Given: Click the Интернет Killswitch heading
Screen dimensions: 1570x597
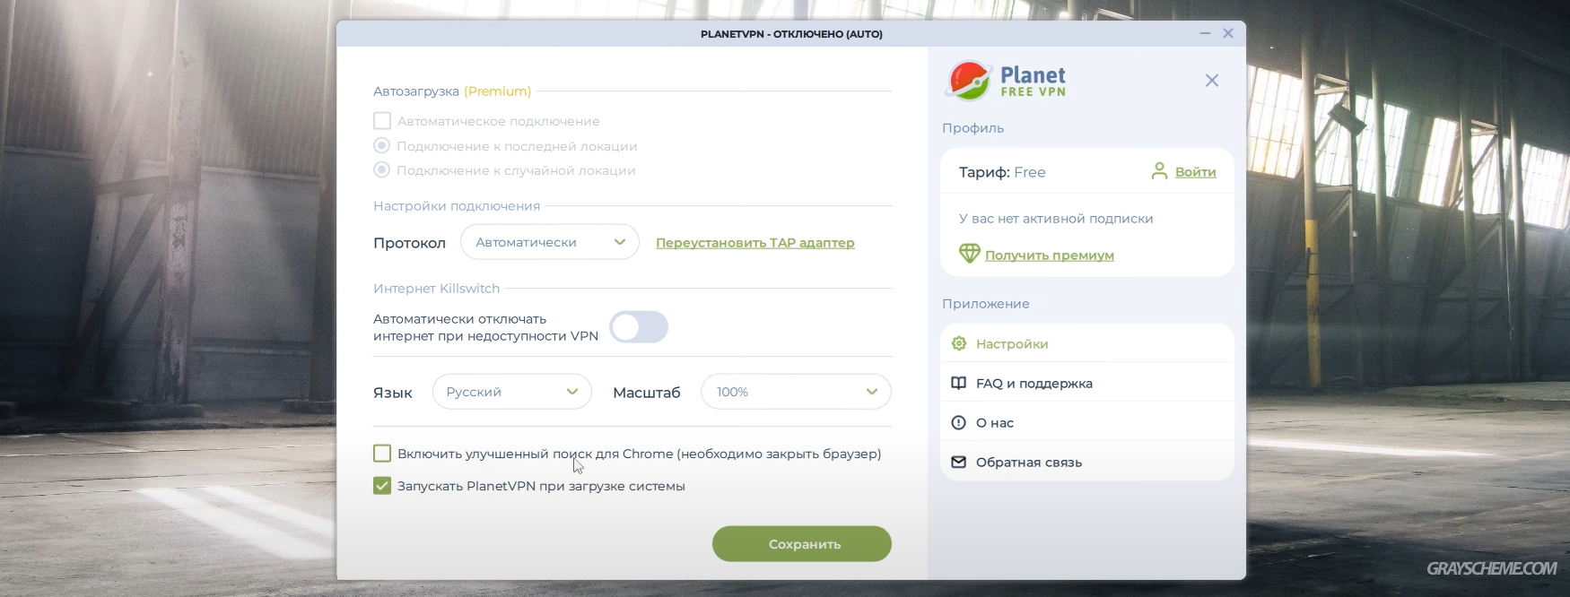Looking at the screenshot, I should coord(437,289).
